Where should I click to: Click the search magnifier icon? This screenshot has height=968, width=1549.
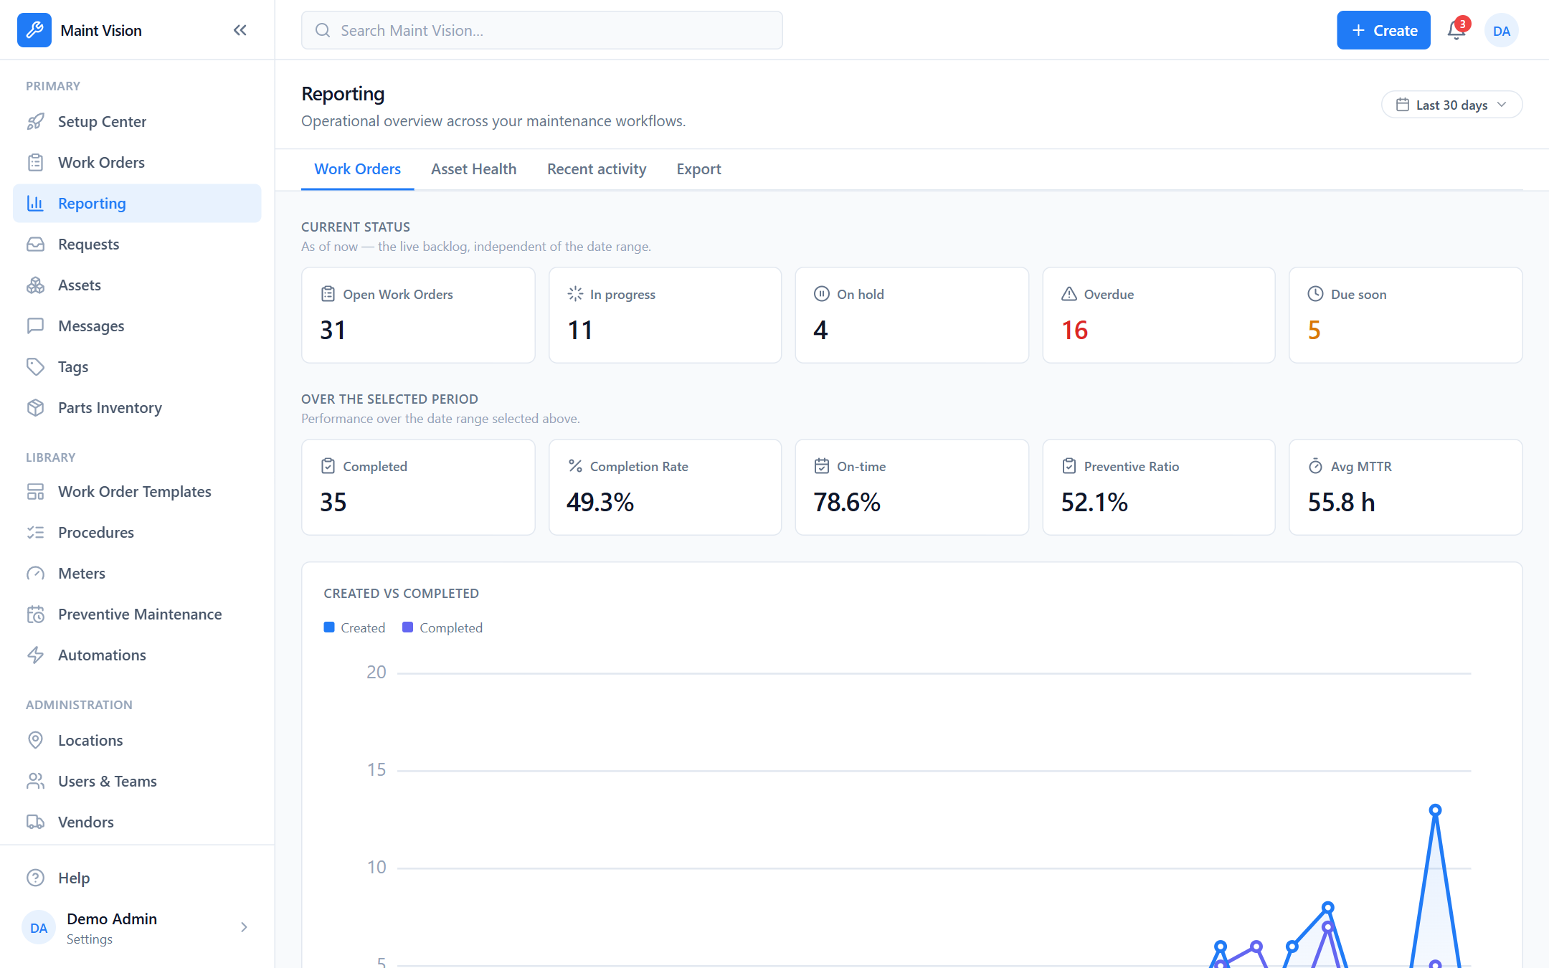pos(323,30)
